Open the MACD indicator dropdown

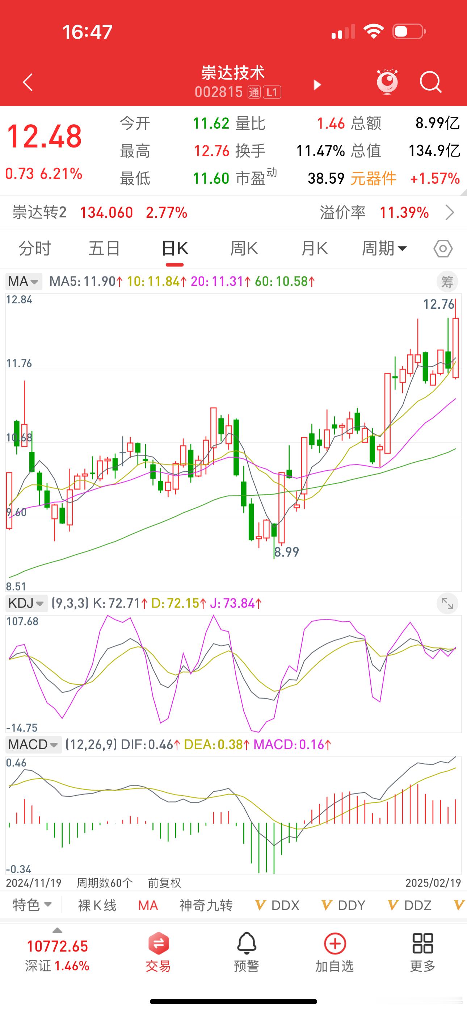33,745
